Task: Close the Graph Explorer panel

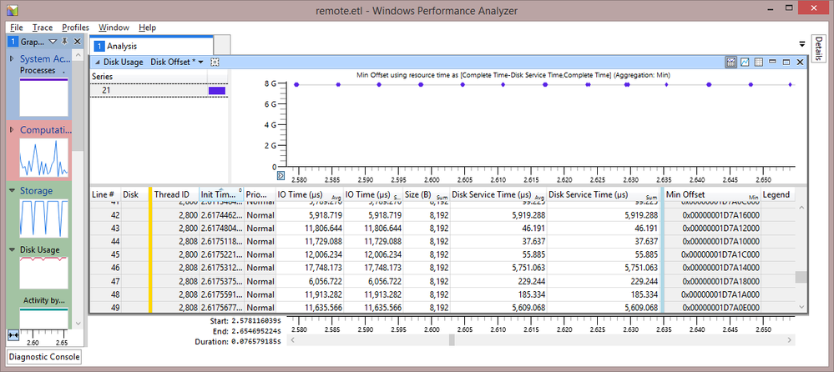Action: [x=77, y=42]
